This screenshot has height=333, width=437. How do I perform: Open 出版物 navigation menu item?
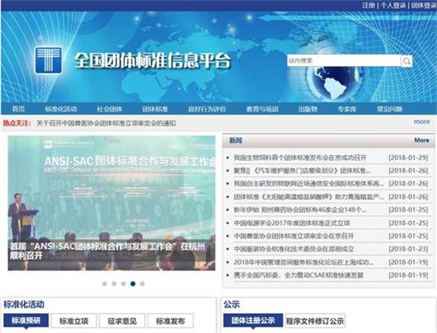[308, 109]
